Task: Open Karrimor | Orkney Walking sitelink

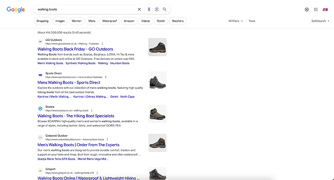Action: [x=90, y=97]
